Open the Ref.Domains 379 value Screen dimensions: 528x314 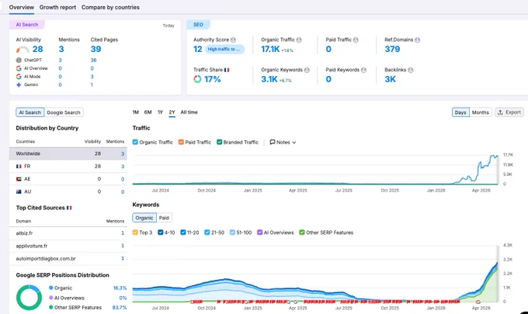[x=392, y=49]
